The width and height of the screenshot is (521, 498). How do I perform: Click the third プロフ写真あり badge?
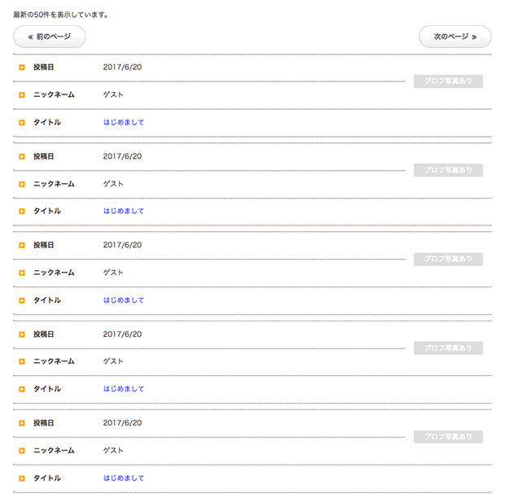(x=448, y=259)
